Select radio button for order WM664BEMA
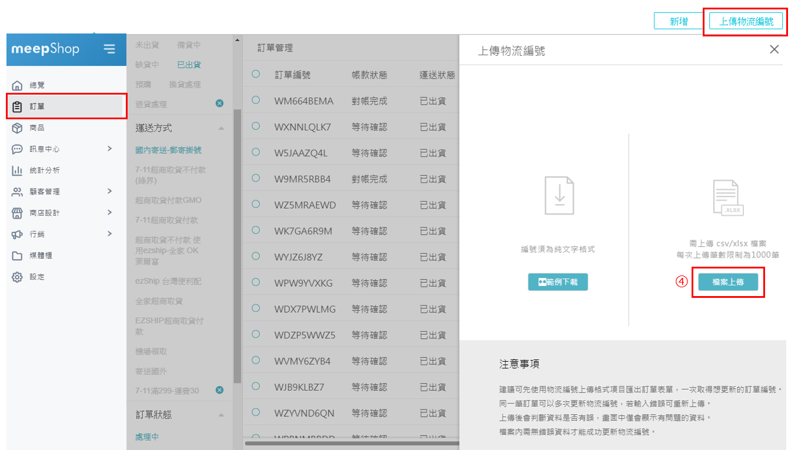Screen dimensions: 798x450 256,100
